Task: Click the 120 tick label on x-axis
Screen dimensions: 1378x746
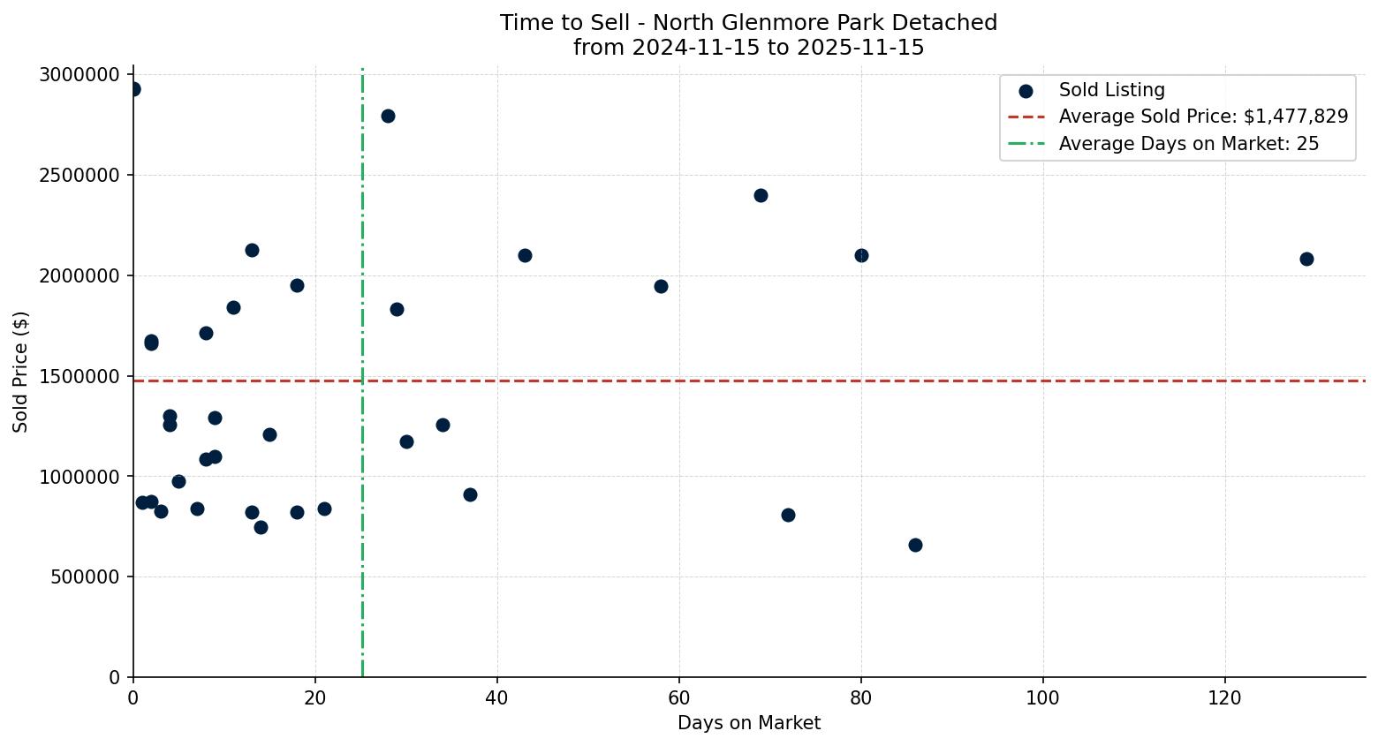Action: coord(1225,697)
